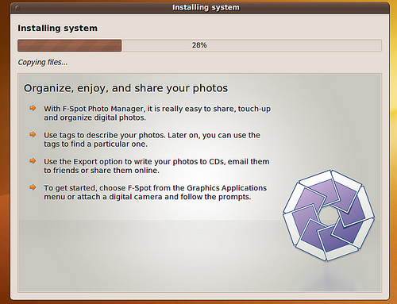Click the 'Copying files...' status text

click(x=42, y=63)
